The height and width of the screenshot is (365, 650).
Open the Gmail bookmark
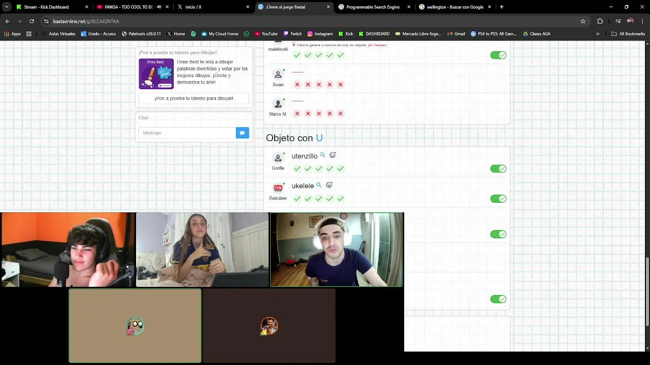pyautogui.click(x=456, y=34)
